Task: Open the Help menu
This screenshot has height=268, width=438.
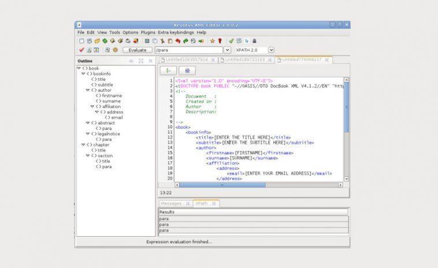Action: click(x=202, y=32)
